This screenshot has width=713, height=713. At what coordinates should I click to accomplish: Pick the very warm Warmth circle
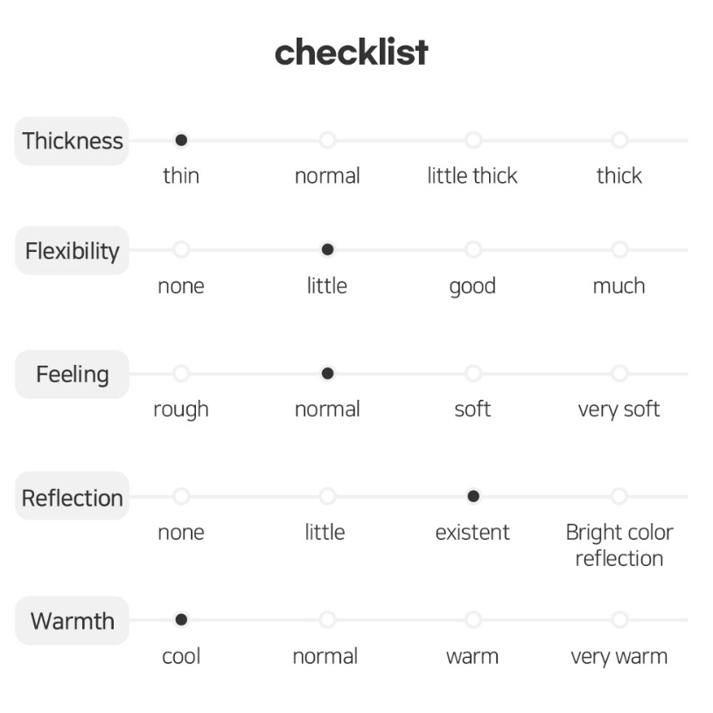tap(619, 619)
